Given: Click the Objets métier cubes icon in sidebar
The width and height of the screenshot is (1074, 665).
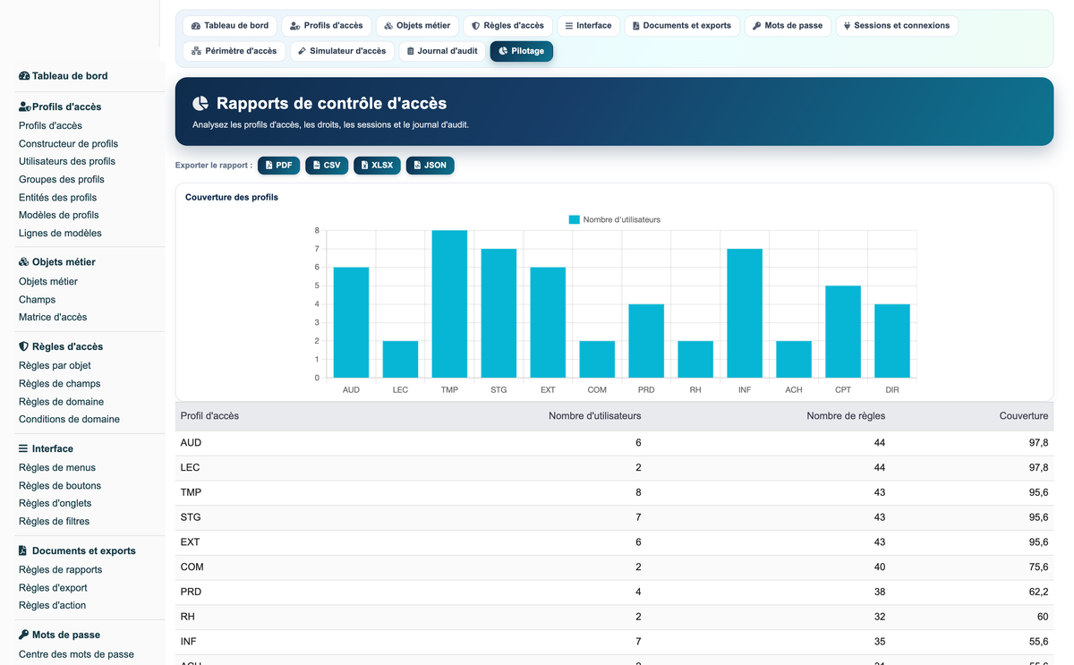Looking at the screenshot, I should [x=24, y=262].
